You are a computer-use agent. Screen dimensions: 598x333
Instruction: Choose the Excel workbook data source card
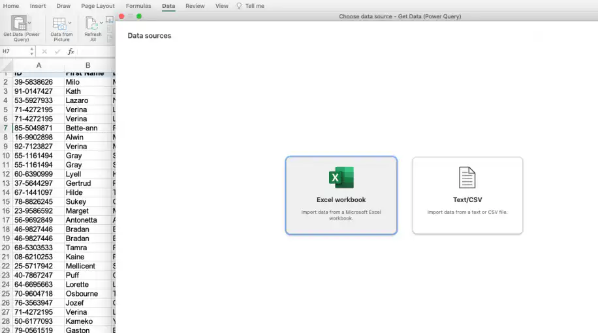(341, 195)
